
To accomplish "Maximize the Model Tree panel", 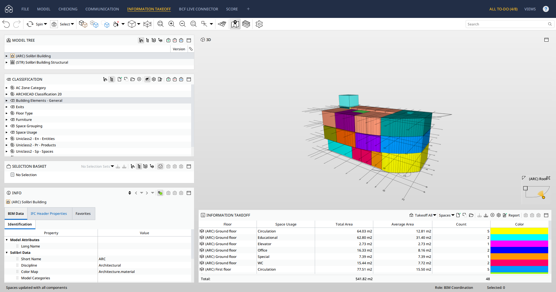I will click(189, 40).
